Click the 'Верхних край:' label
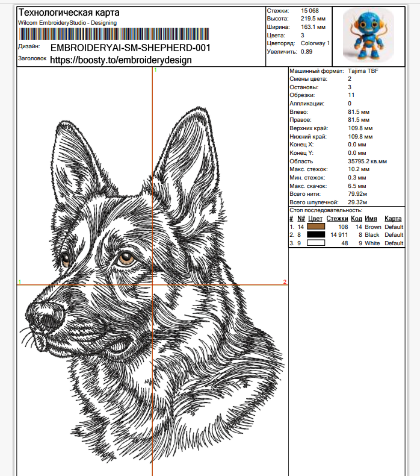The width and height of the screenshot is (420, 476). click(x=309, y=128)
